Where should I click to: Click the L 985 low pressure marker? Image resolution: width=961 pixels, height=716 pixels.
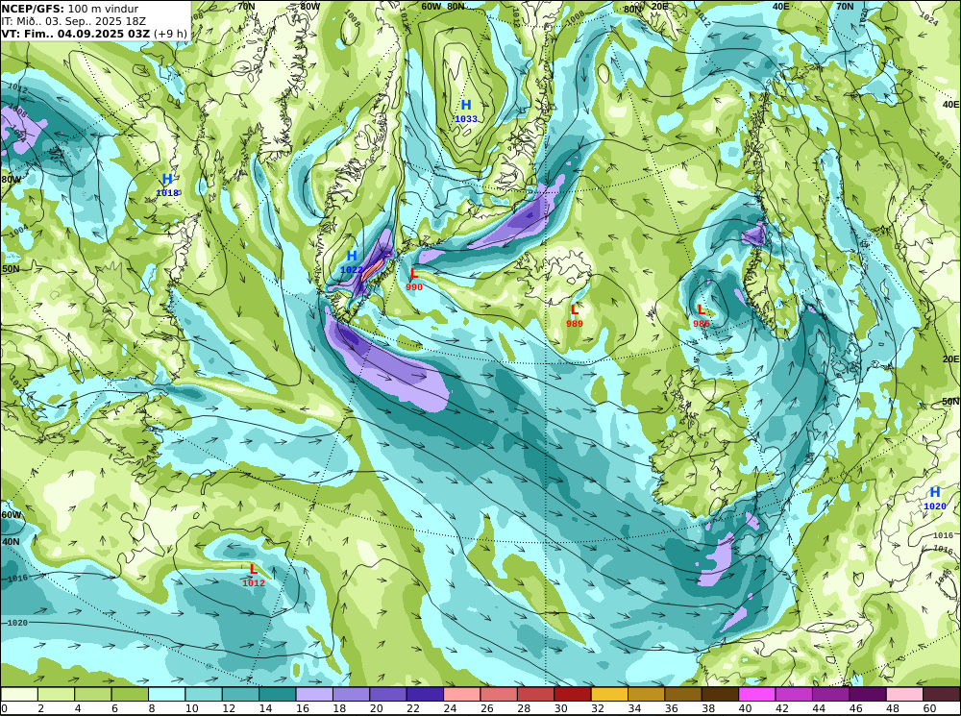click(702, 316)
